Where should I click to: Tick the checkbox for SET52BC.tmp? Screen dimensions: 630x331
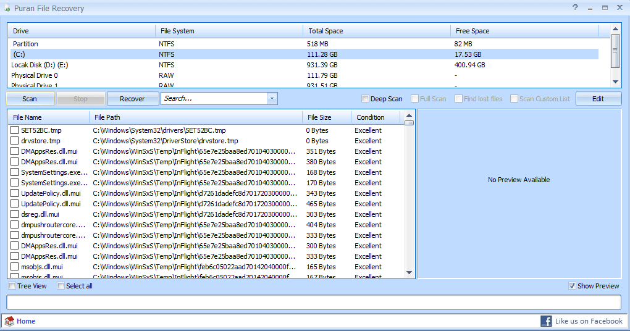[14, 130]
